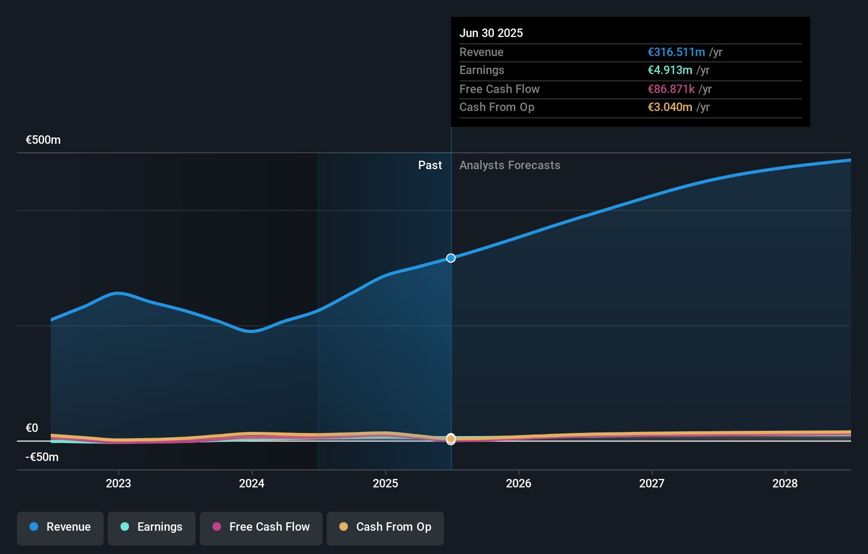868x554 pixels.
Task: Select the orange Cash From Op data point
Action: click(x=451, y=439)
